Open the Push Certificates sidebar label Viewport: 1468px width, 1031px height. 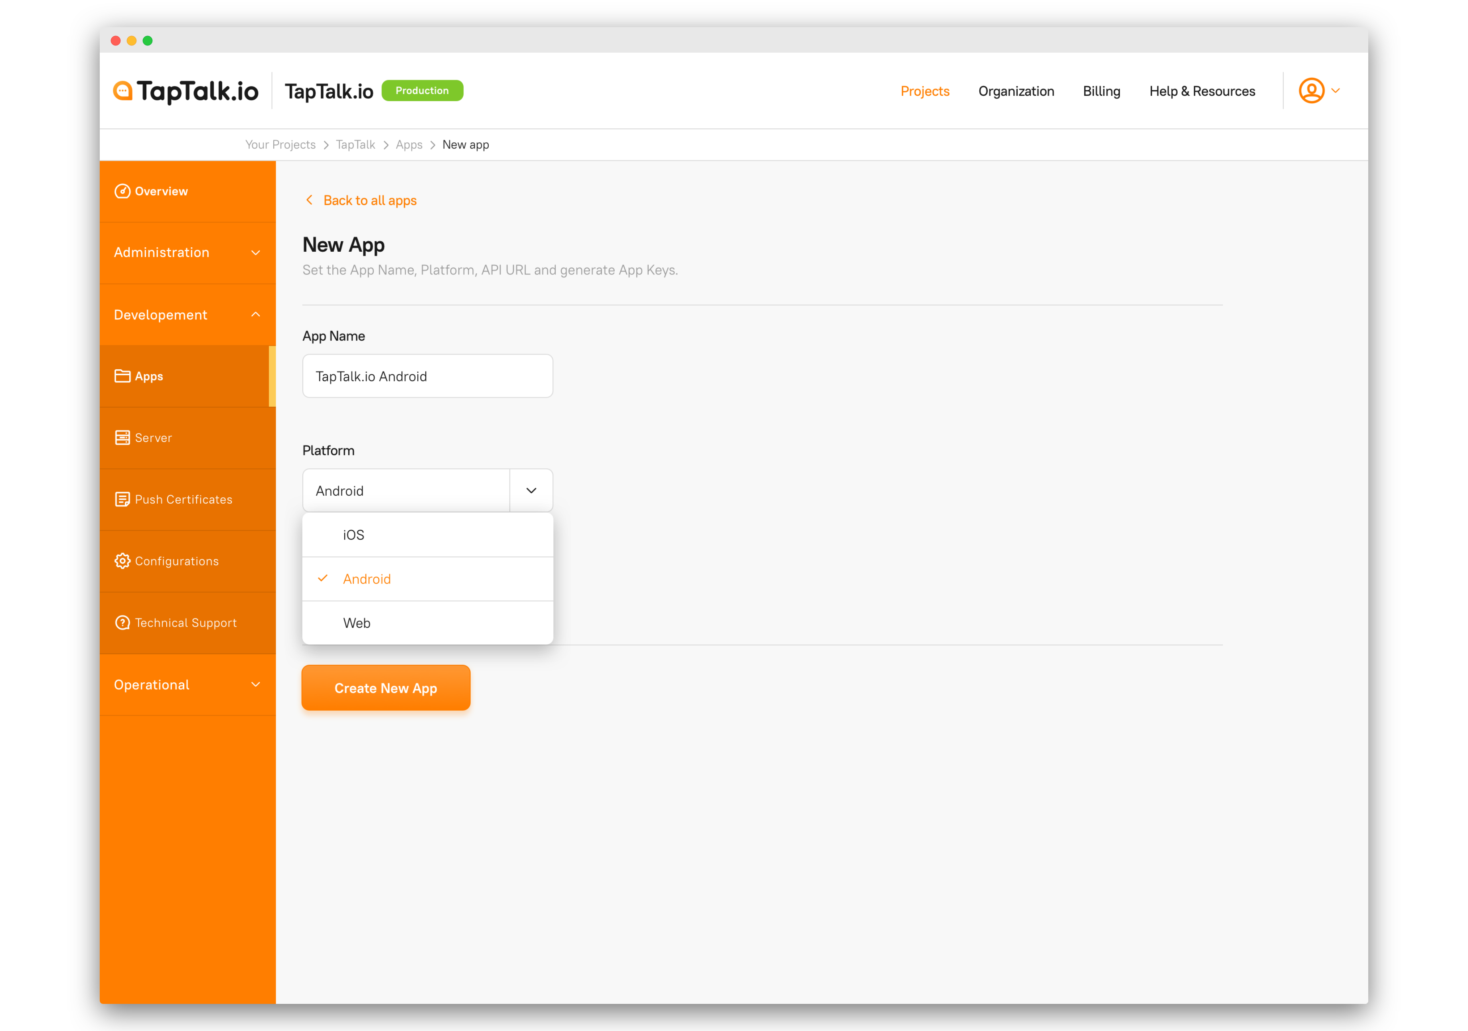pos(183,499)
